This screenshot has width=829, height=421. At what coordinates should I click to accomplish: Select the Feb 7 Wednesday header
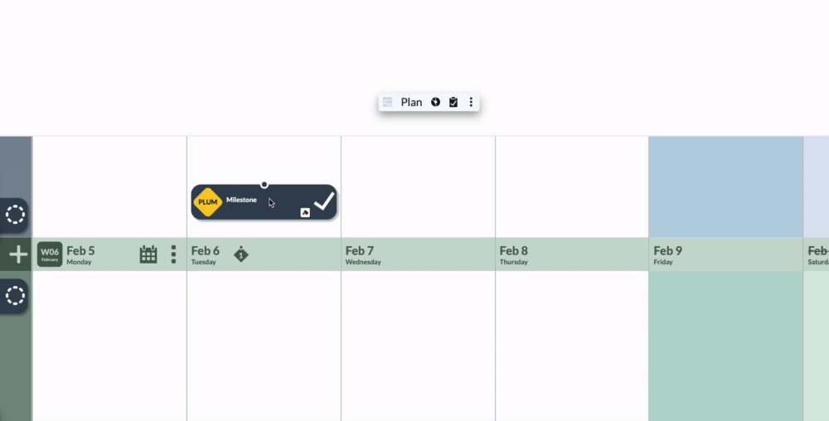pyautogui.click(x=363, y=254)
